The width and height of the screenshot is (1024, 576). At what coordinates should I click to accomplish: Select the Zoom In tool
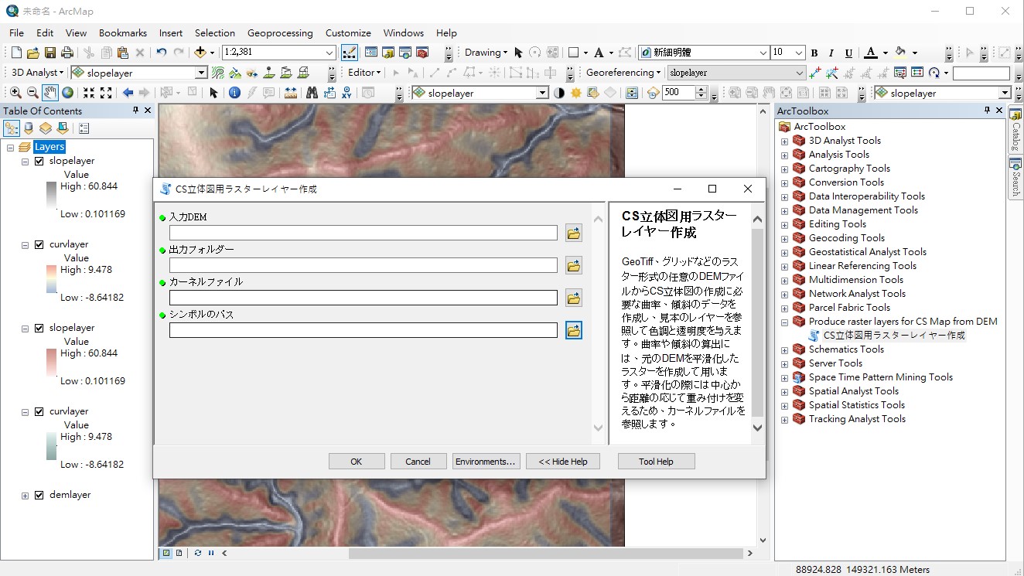[15, 93]
